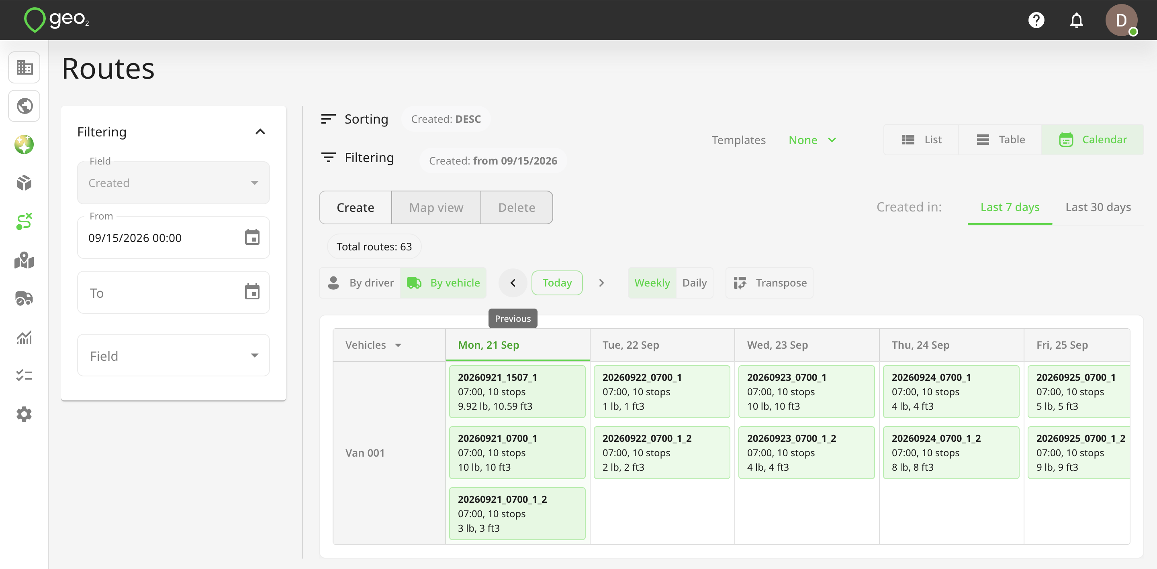The image size is (1157, 569).
Task: Click the To date input field
Action: [x=174, y=293]
